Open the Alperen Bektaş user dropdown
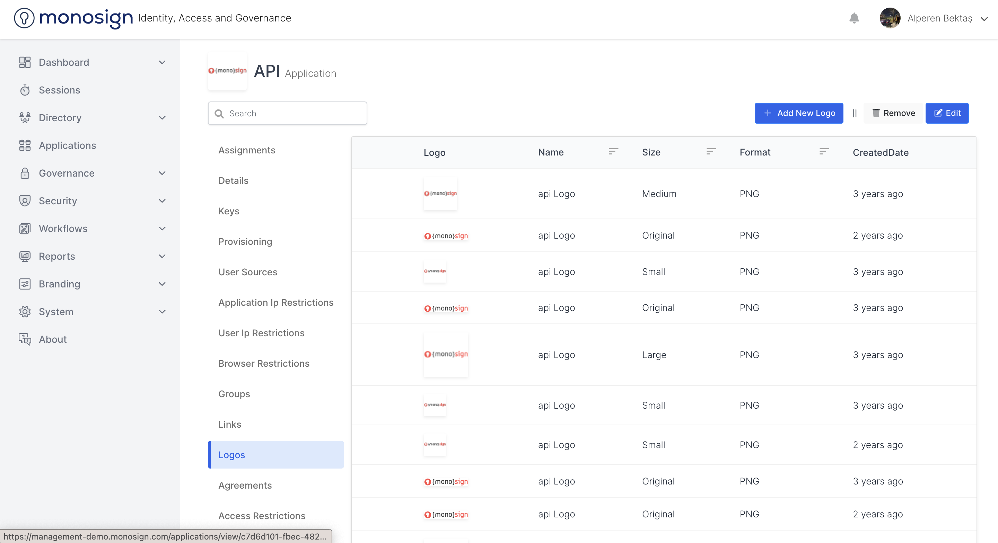This screenshot has width=998, height=543. click(984, 19)
